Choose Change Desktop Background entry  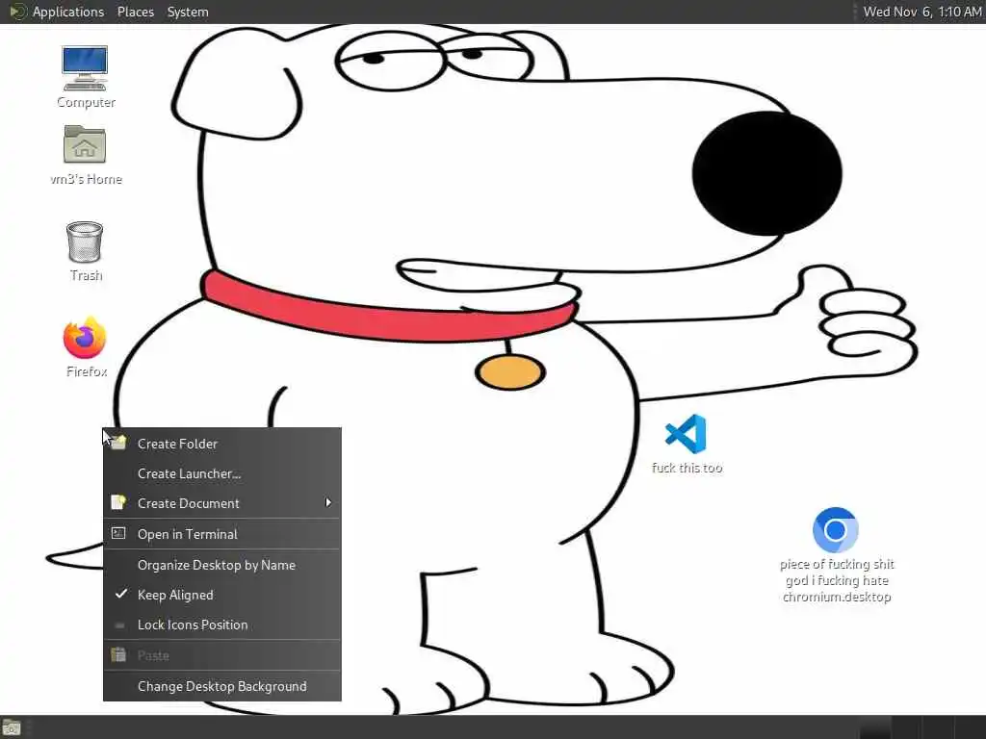[222, 686]
